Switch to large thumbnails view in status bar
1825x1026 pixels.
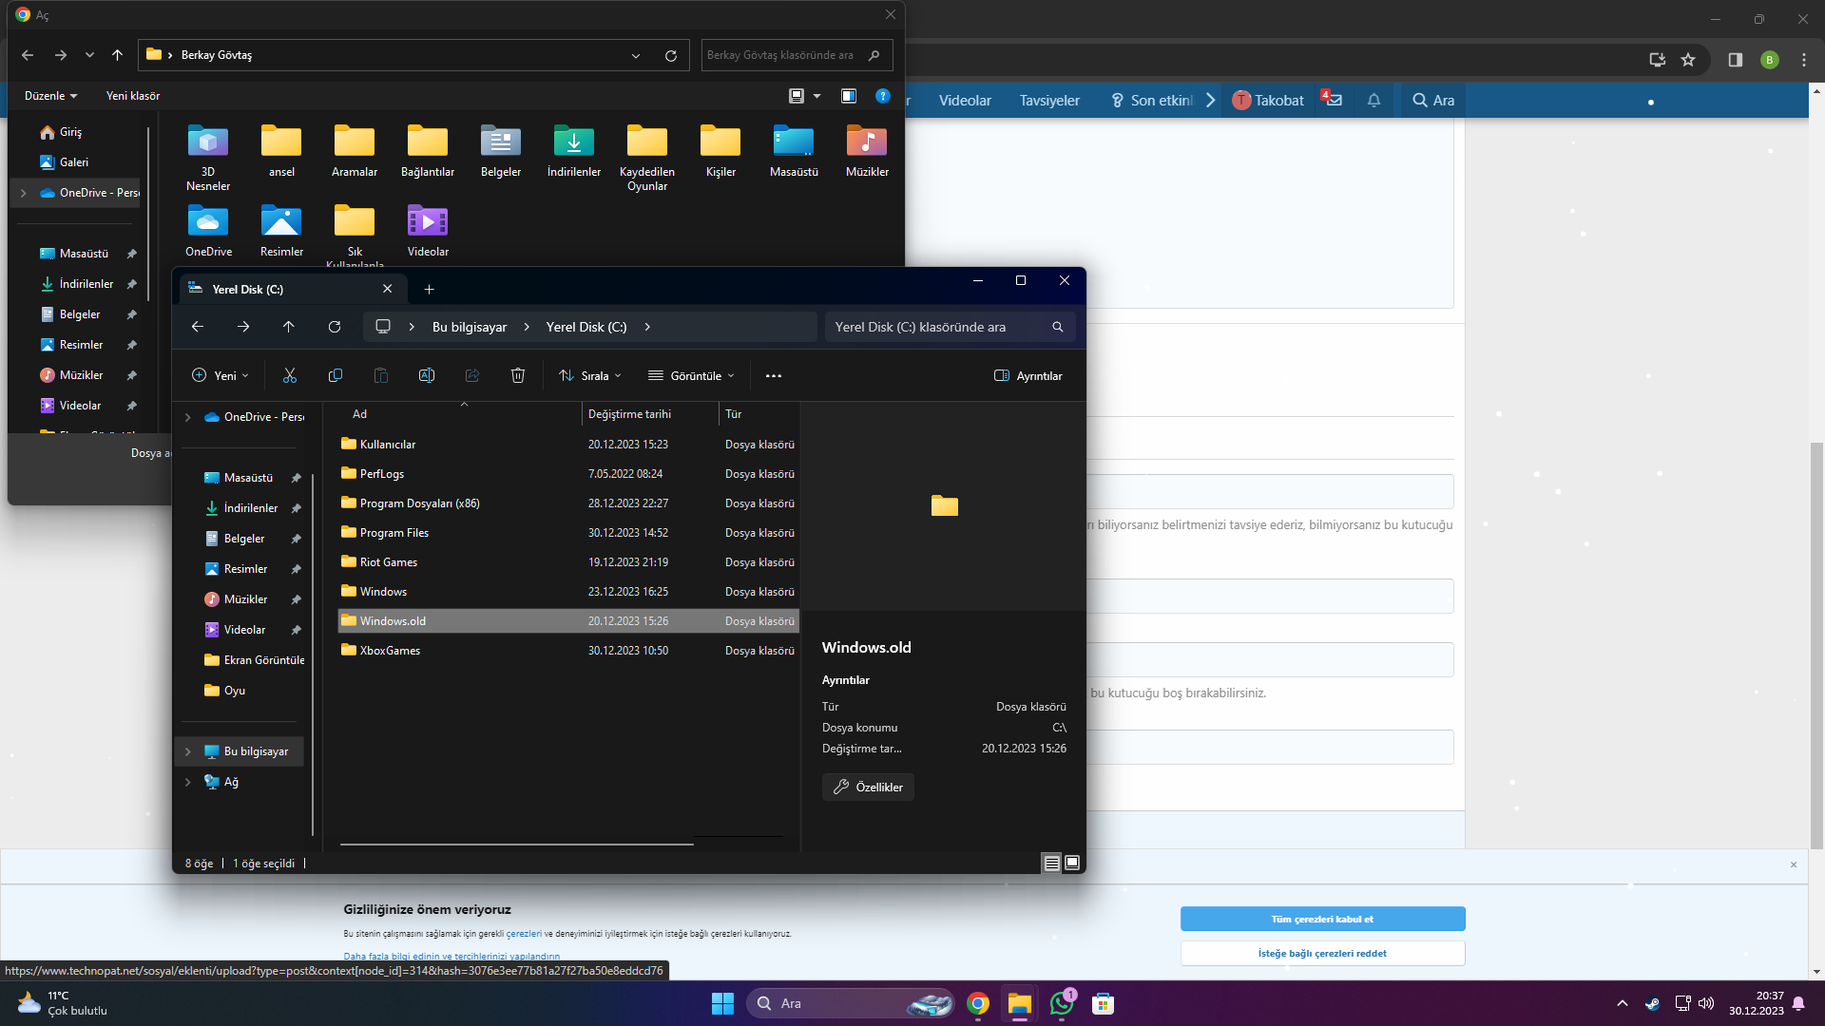[x=1072, y=863]
